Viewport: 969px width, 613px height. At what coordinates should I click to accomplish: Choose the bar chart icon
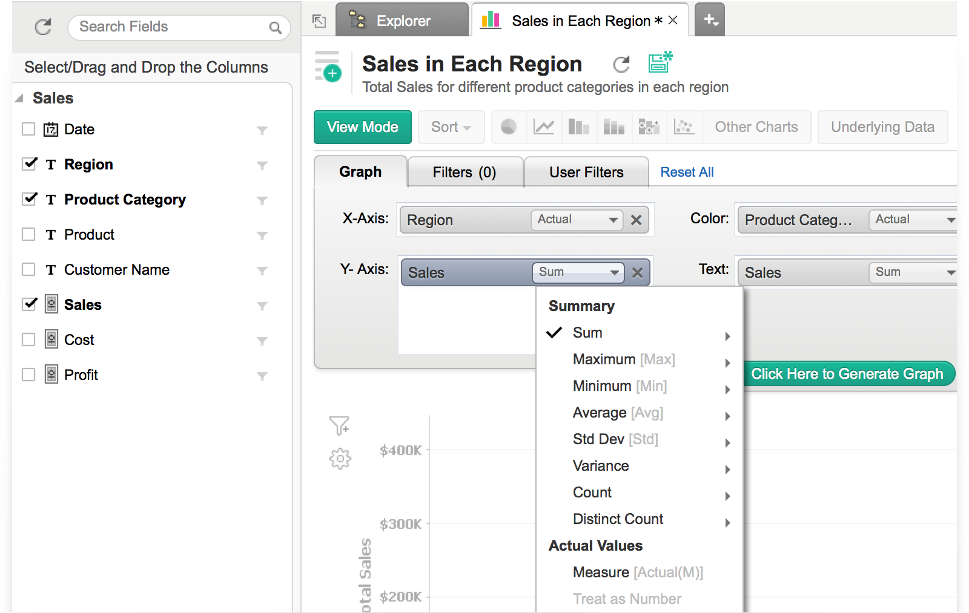[x=578, y=127]
